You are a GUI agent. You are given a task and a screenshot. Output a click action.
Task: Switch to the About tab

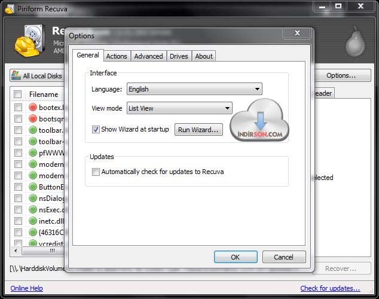[204, 56]
